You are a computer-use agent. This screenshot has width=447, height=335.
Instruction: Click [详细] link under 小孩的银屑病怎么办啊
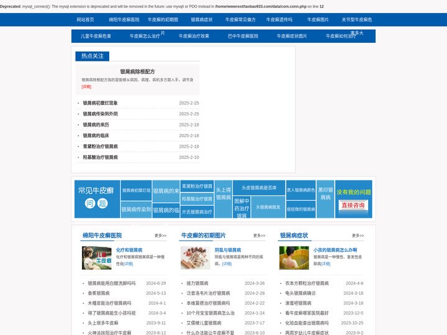(325, 264)
